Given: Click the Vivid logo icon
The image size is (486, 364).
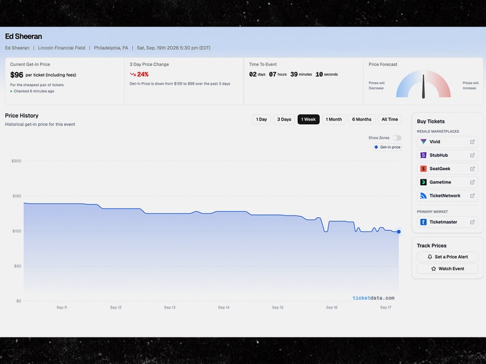Looking at the screenshot, I should pyautogui.click(x=423, y=142).
